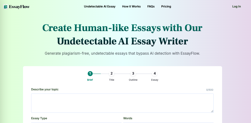Open the EssayFlow home link text
This screenshot has height=123, width=251.
tap(19, 7)
